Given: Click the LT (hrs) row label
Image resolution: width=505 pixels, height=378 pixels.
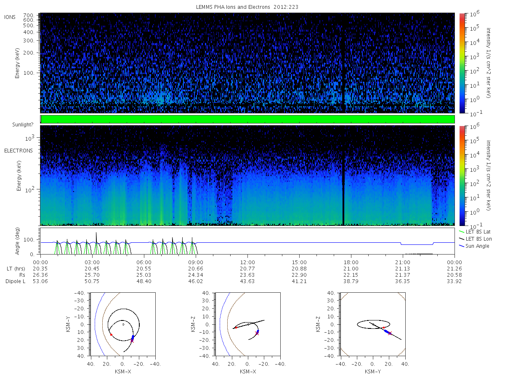Looking at the screenshot, I should tap(17, 268).
